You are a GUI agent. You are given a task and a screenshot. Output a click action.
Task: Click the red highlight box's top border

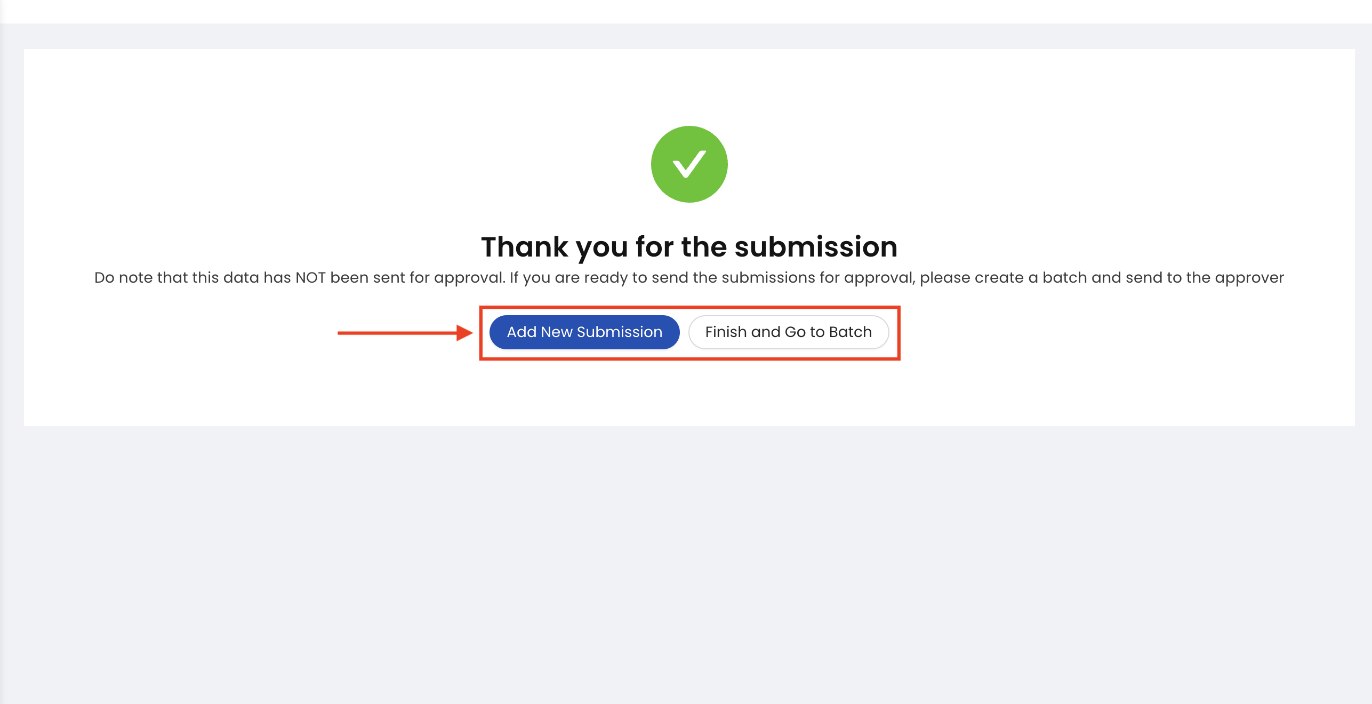689,307
